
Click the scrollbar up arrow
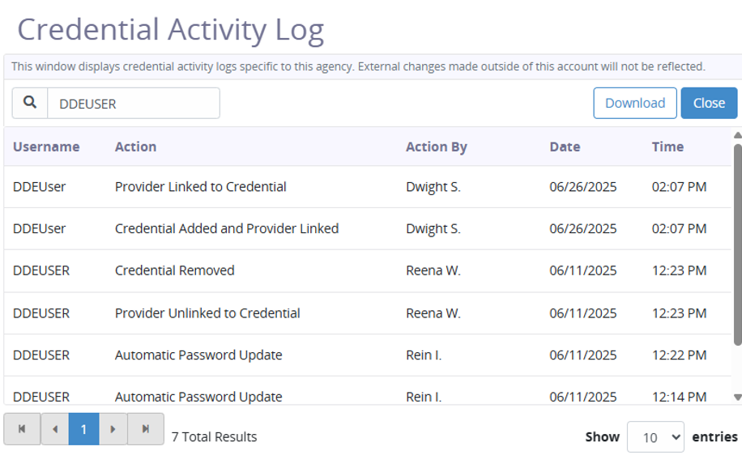[x=736, y=135]
